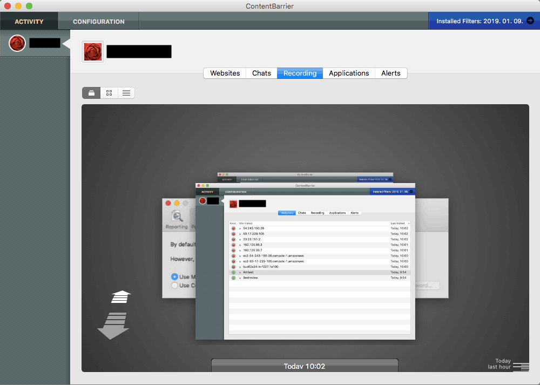Switch to the Websites tab
540x385 pixels.
tap(224, 73)
